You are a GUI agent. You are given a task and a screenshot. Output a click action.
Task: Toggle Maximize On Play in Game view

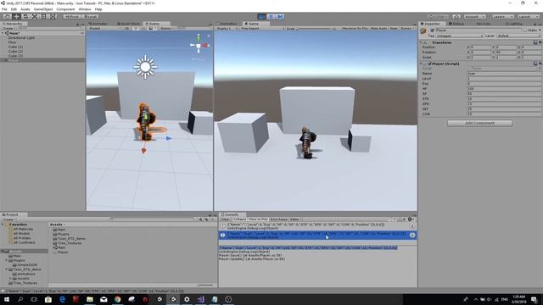pyautogui.click(x=355, y=28)
